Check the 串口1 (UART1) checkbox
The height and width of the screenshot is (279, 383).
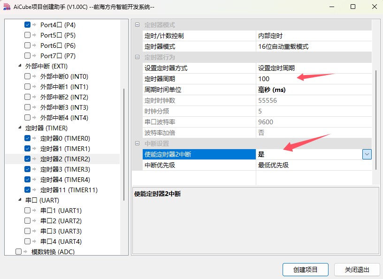point(27,211)
